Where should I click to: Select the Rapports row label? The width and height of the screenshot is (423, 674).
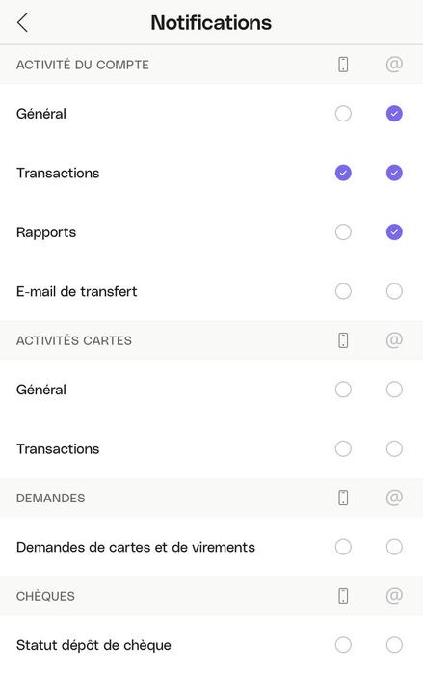pyautogui.click(x=46, y=233)
